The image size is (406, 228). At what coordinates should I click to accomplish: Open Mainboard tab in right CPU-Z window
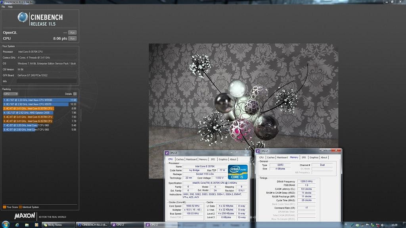(x=282, y=158)
